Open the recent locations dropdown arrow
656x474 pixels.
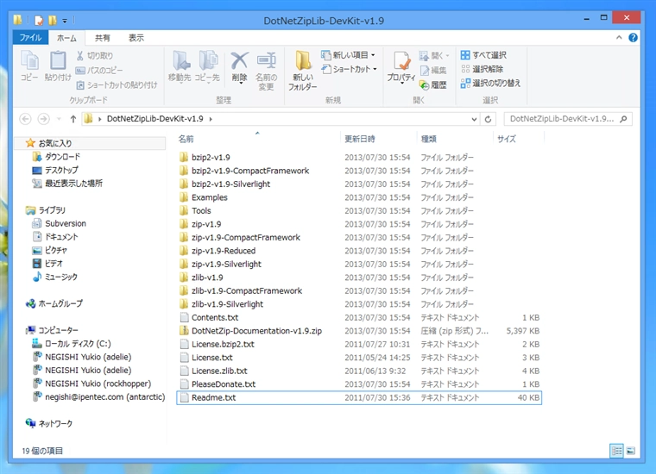[59, 119]
